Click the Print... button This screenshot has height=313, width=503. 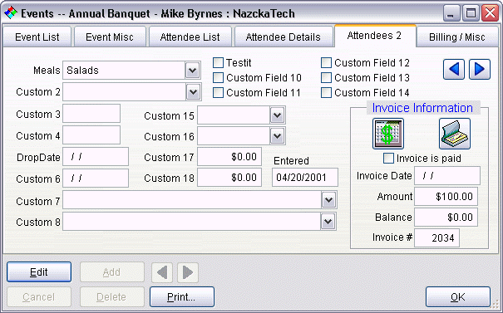182,297
